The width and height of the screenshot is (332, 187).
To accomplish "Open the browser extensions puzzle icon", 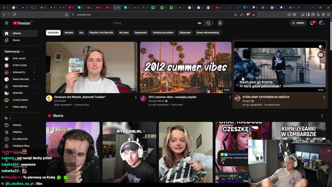I will tap(289, 15).
